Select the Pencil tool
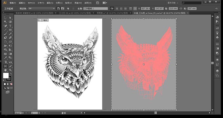The height and width of the screenshot is (118, 223). point(10,34)
